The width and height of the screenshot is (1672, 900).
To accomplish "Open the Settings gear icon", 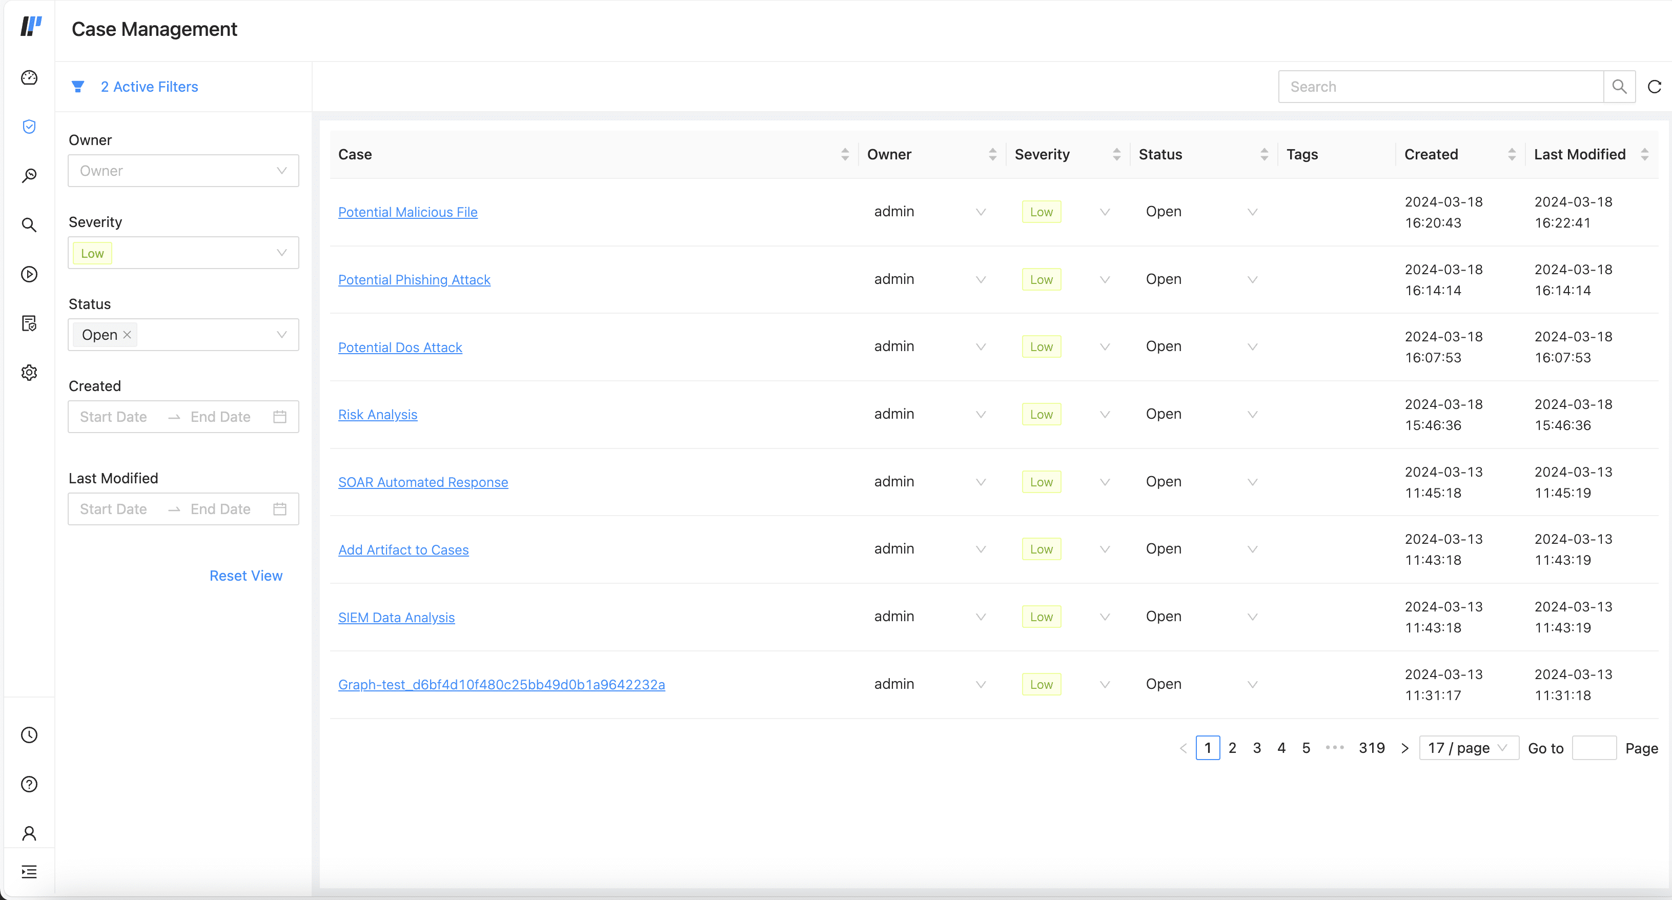I will pos(29,373).
